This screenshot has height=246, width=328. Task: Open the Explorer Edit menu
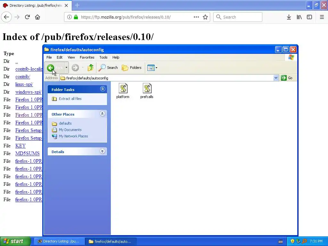click(x=59, y=57)
